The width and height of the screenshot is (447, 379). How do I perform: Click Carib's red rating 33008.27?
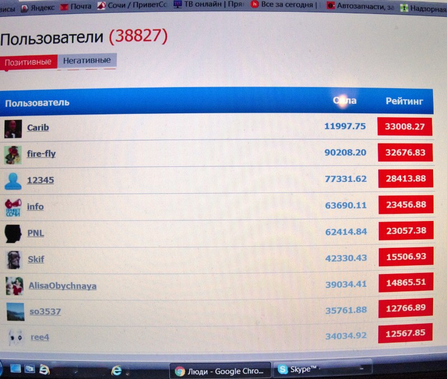[405, 127]
